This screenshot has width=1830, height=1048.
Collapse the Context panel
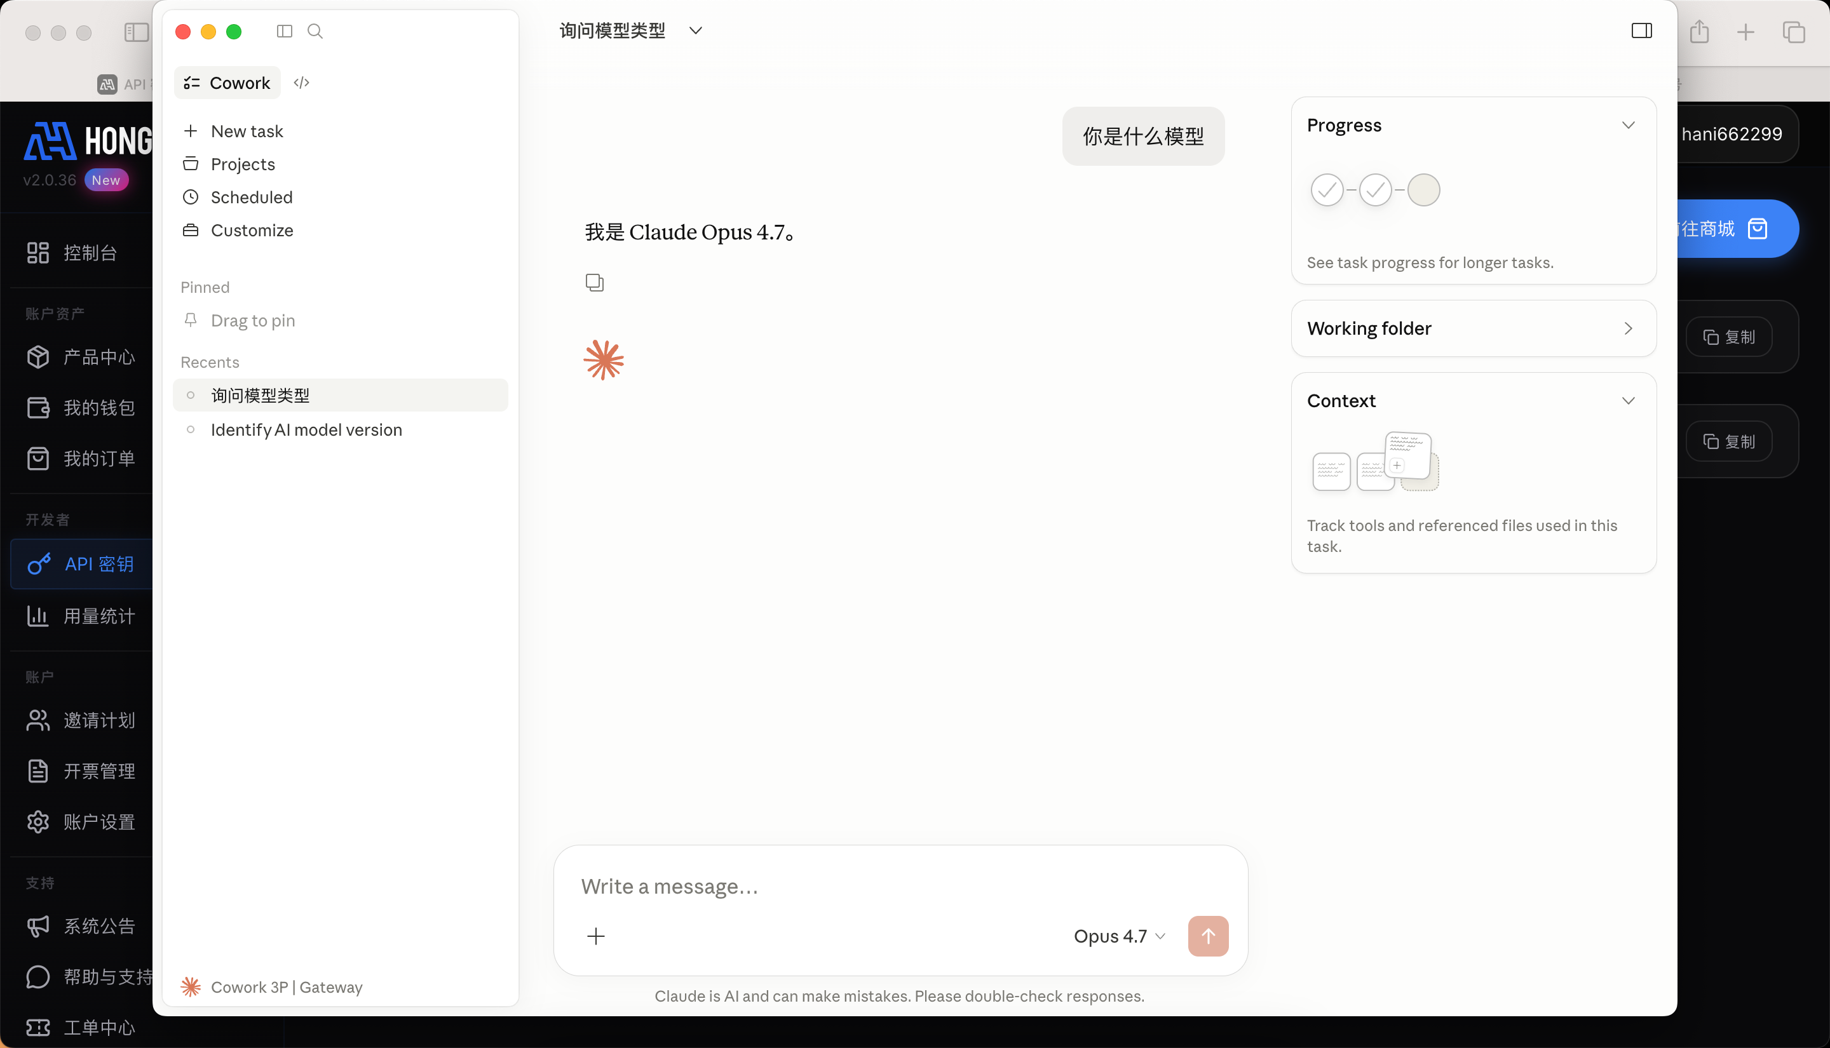point(1629,401)
